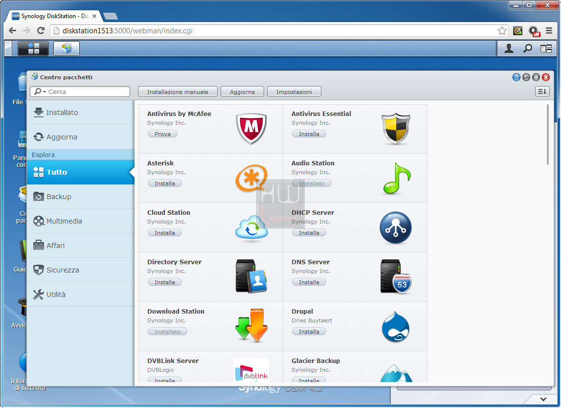Expand the search options arrow beside Cerca
The image size is (561, 408).
tap(45, 92)
